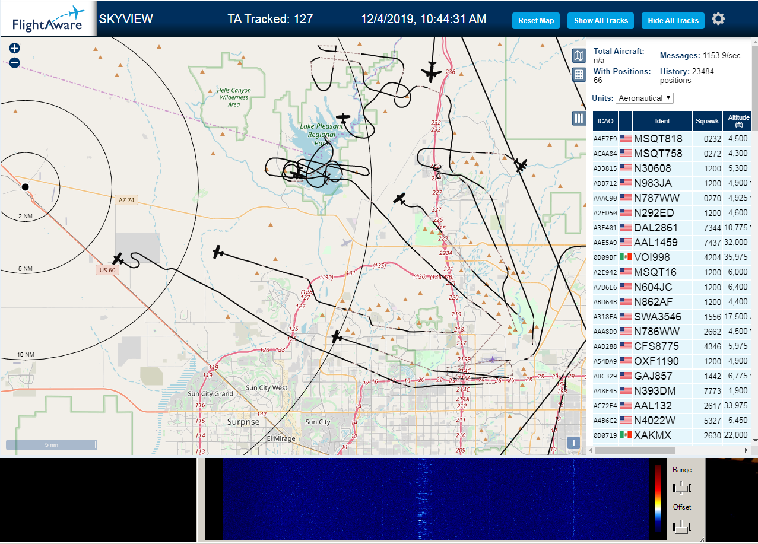Image resolution: width=758 pixels, height=544 pixels.
Task: Select N4022W aircraft row
Action: pos(673,420)
